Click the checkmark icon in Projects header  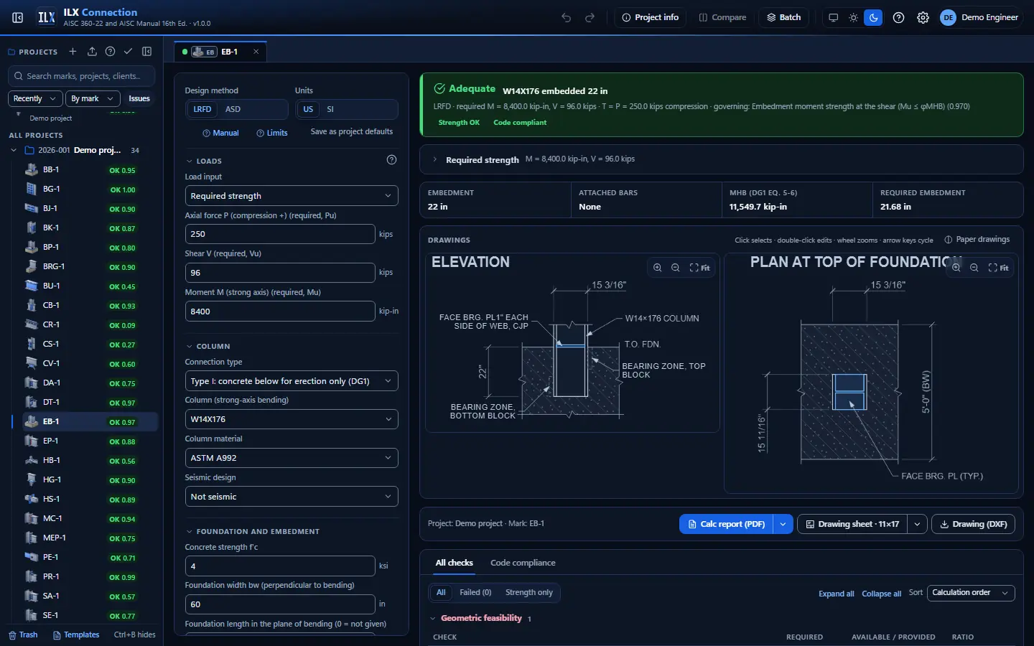tap(128, 52)
